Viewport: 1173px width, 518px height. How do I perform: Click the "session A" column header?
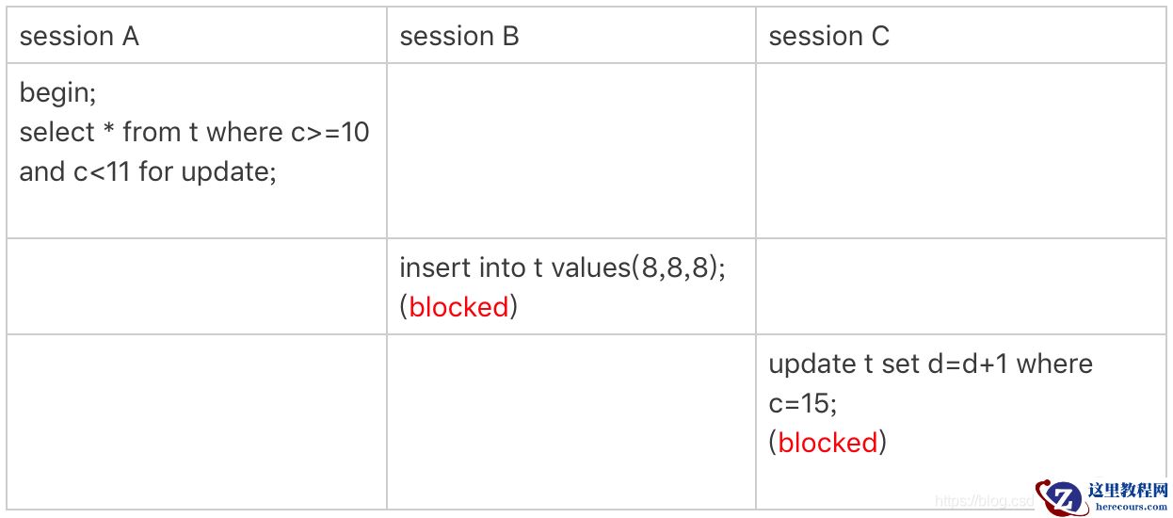click(x=79, y=37)
